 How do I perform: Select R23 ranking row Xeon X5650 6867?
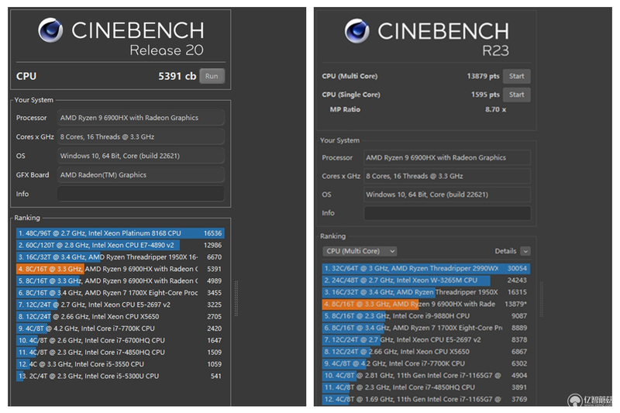(425, 351)
